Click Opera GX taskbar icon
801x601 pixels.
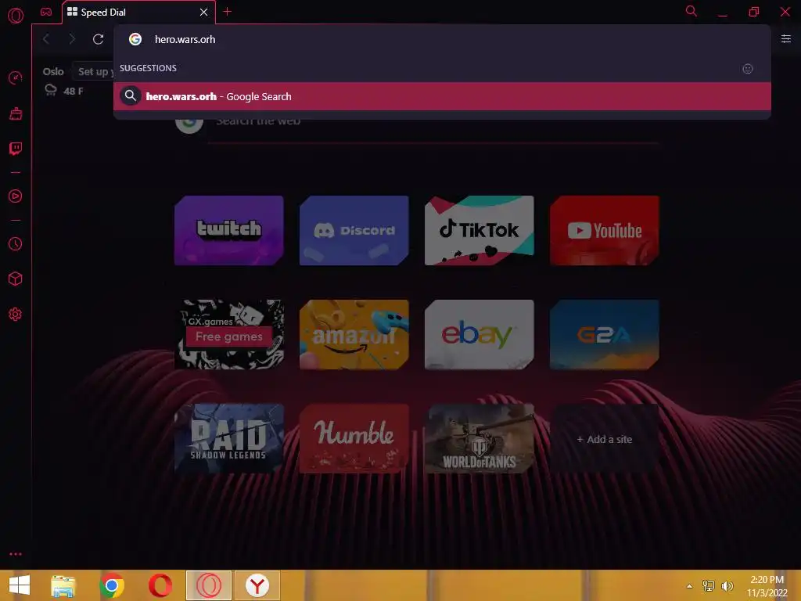pyautogui.click(x=209, y=585)
